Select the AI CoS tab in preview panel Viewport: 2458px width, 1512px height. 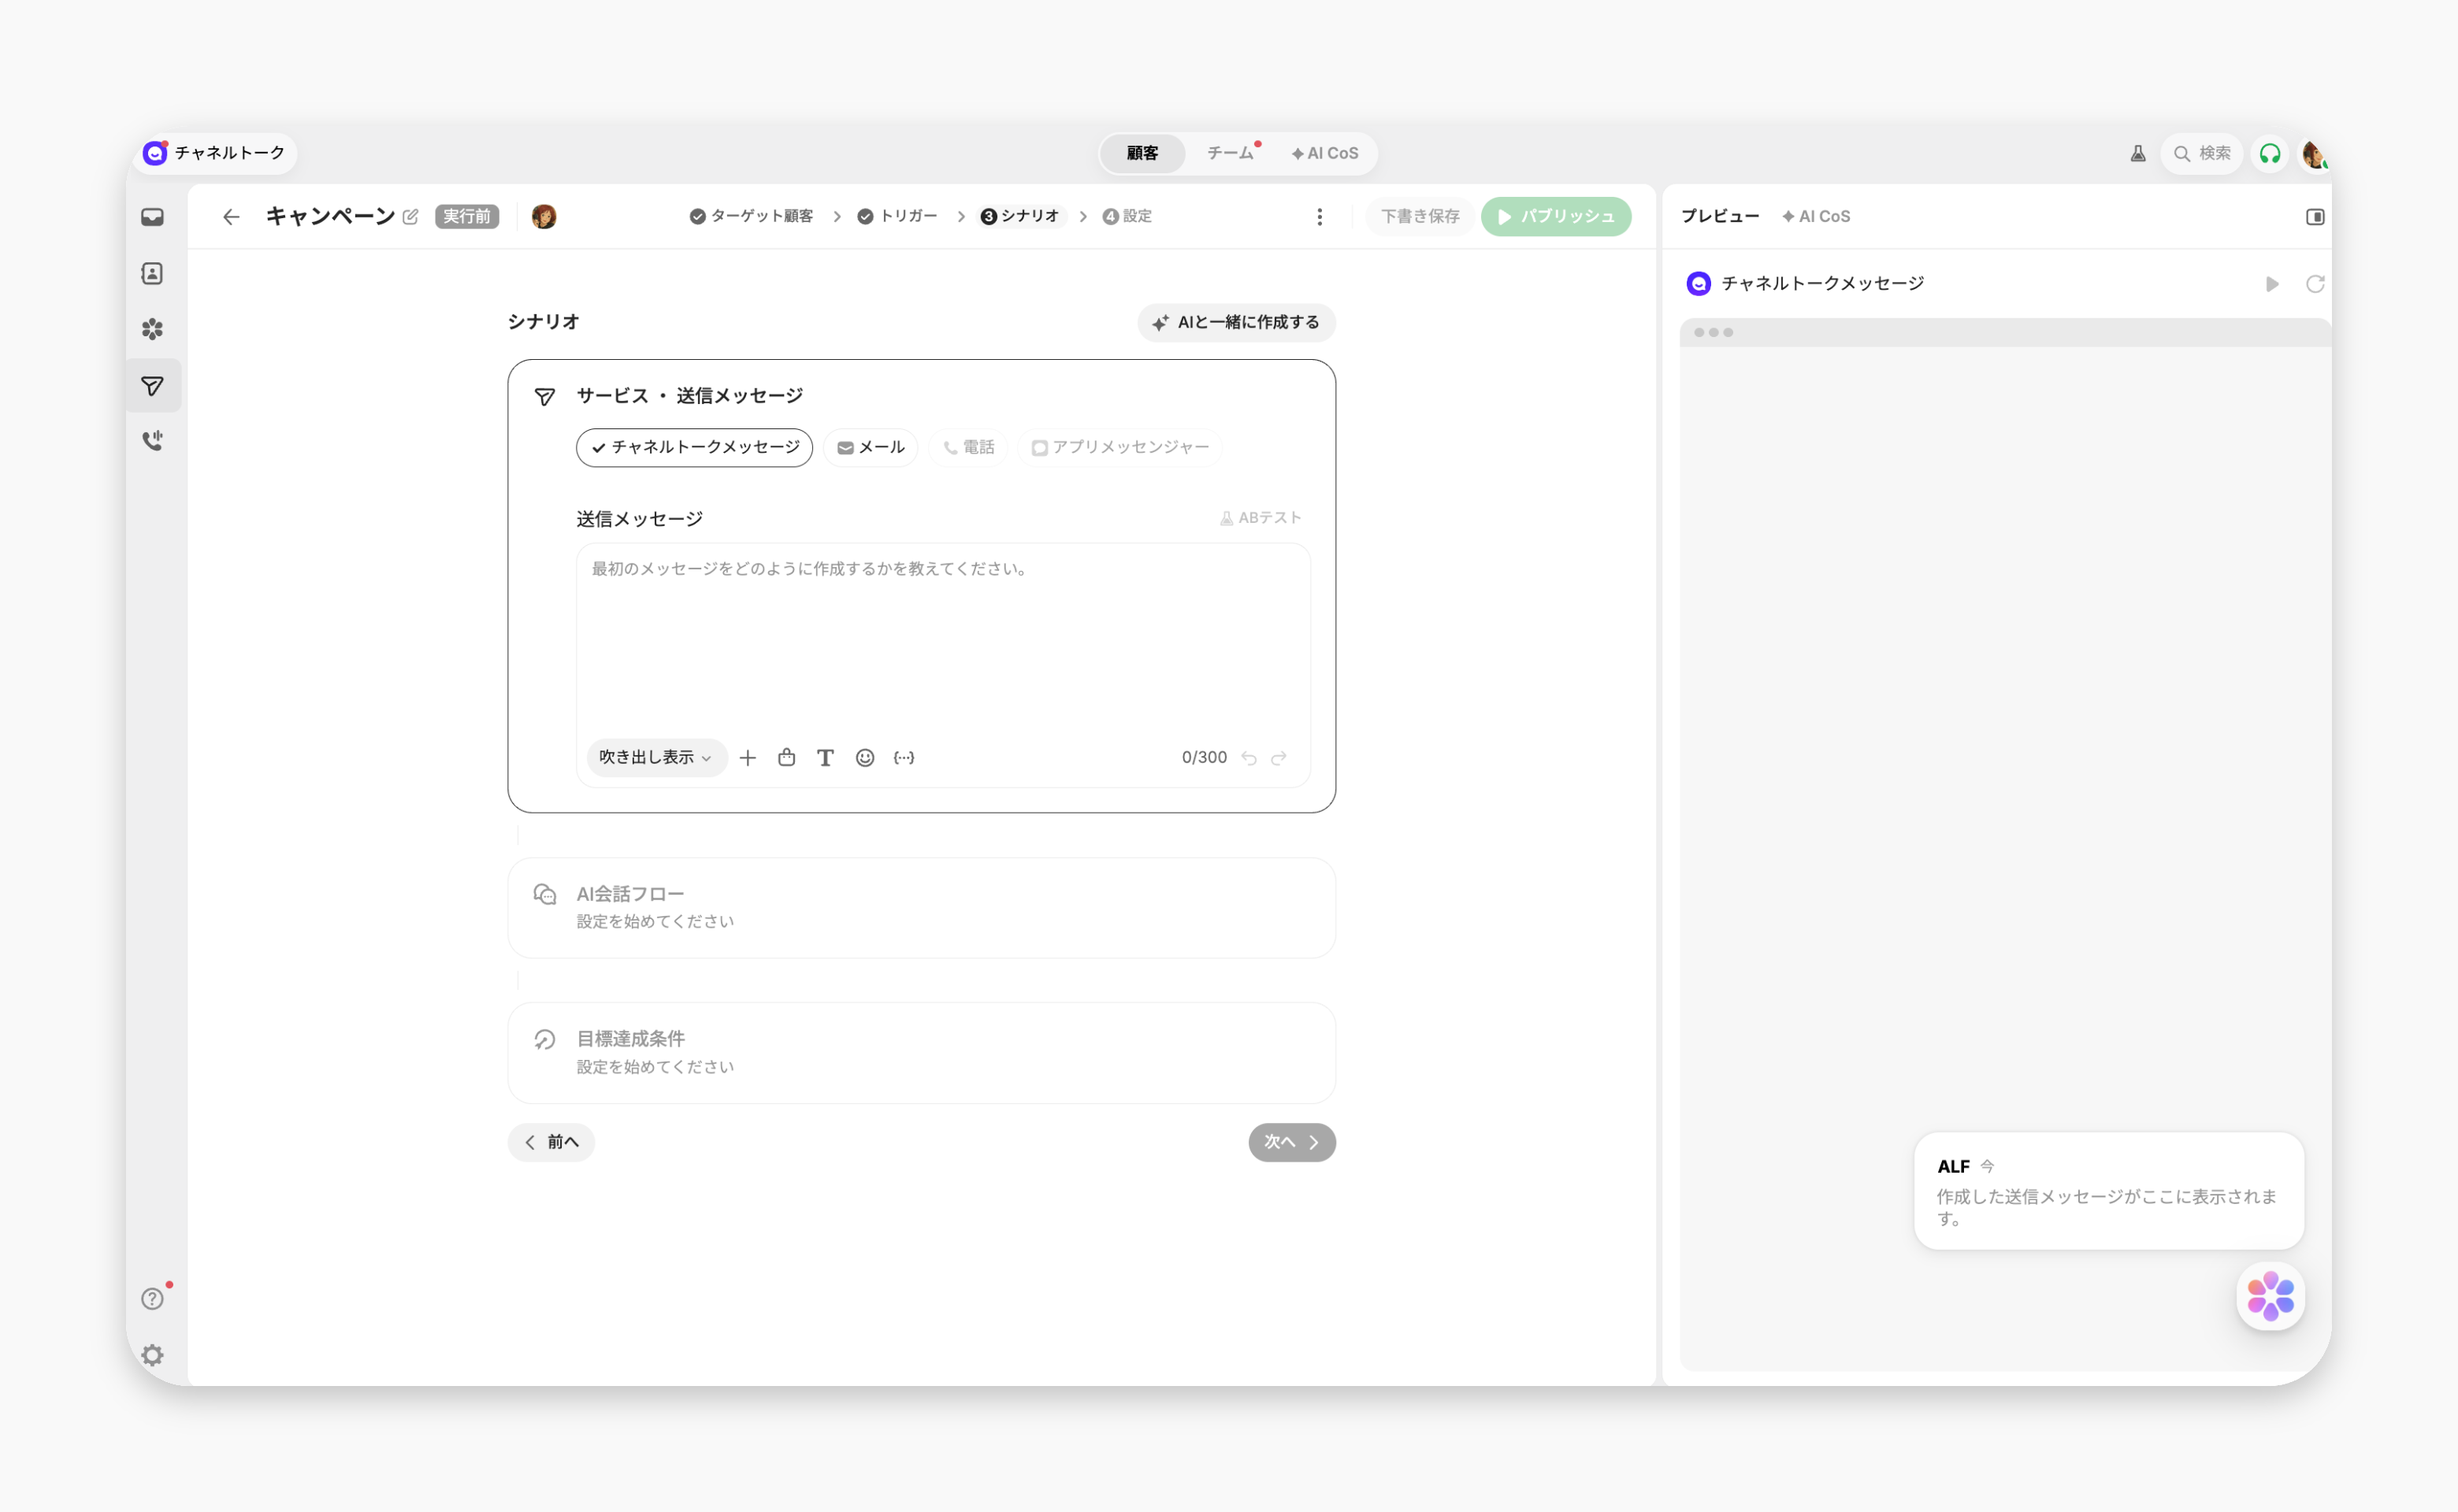1816,217
